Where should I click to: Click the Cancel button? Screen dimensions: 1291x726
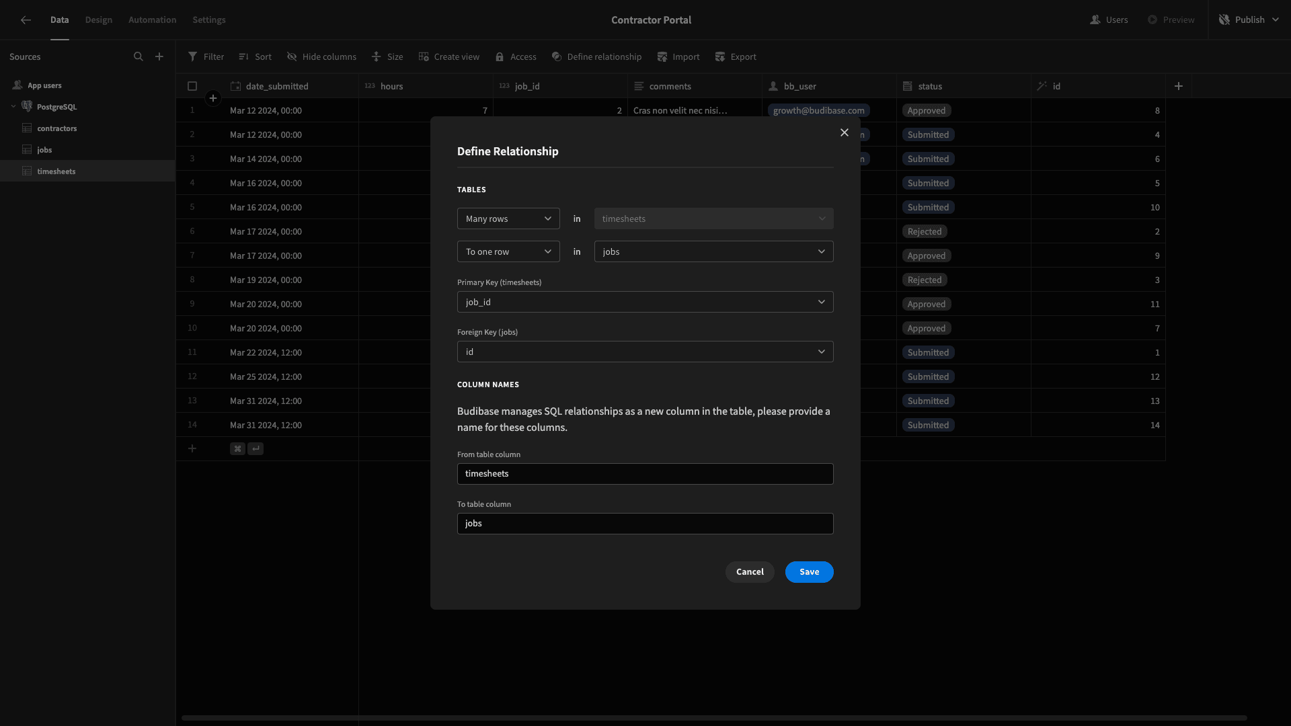[750, 572]
